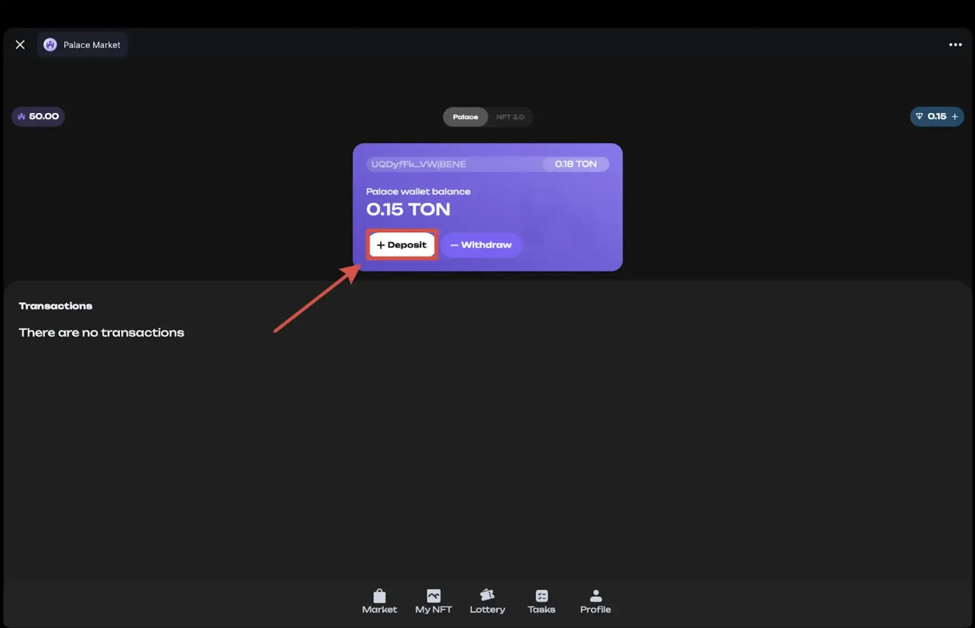
Task: Click the Transactions section heading
Action: click(55, 306)
